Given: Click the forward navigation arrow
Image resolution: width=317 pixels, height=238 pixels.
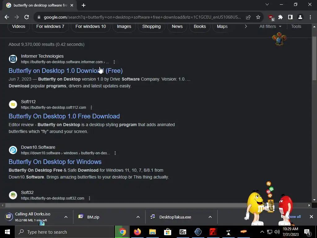Looking at the screenshot, I should pos(17,17).
